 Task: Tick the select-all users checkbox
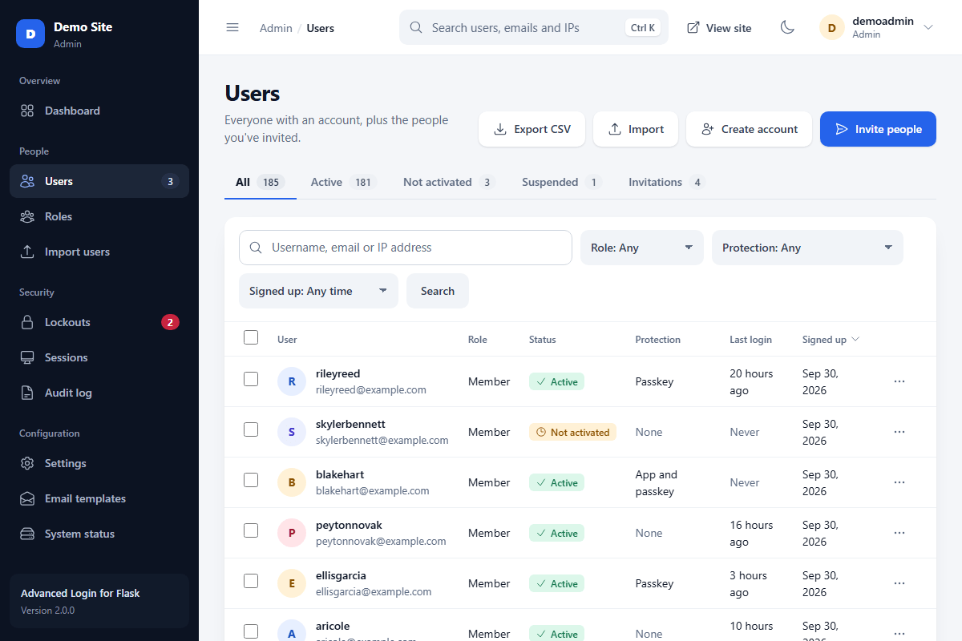tap(251, 337)
